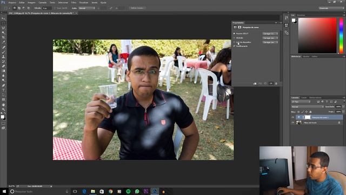Select the Shape tool
This screenshot has height=195, width=346.
coord(3,100)
